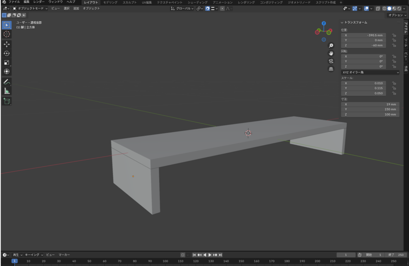Select the Measure tool
409x266 pixels.
[7, 91]
